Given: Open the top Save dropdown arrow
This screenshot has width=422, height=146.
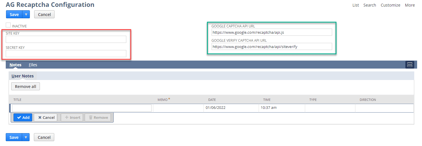Looking at the screenshot, I should pos(26,15).
